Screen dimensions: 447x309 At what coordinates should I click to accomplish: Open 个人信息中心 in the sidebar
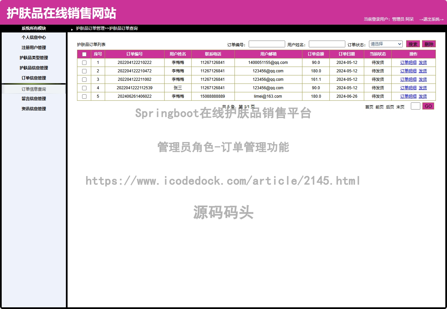tap(34, 38)
